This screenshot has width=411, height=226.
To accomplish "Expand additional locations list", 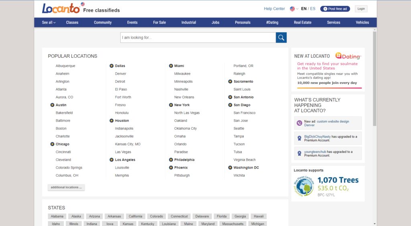I will click(x=66, y=187).
